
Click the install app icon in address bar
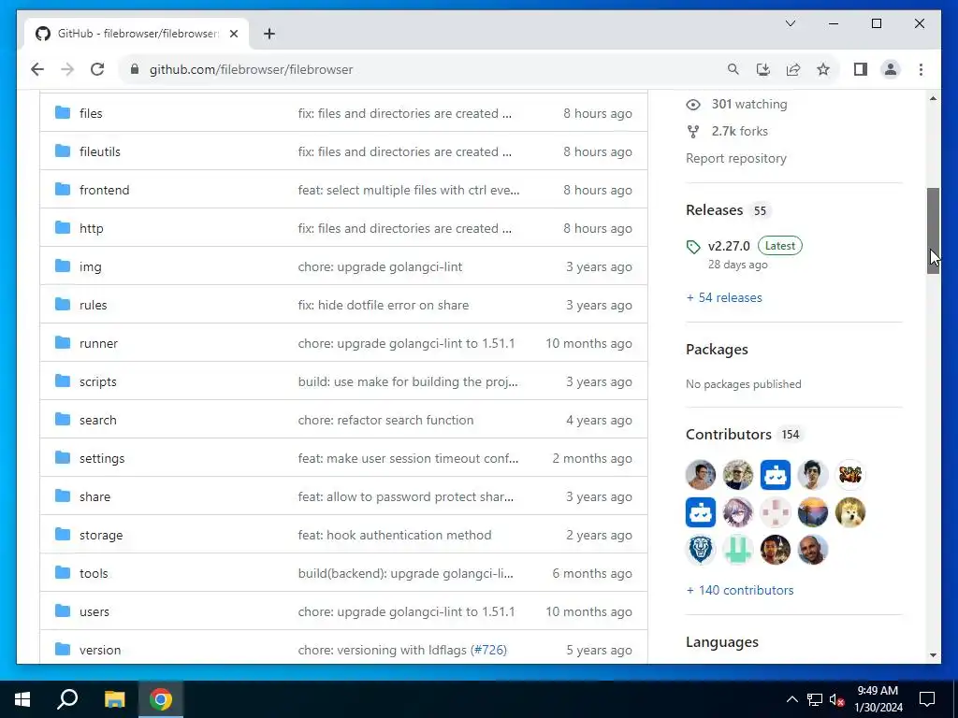click(x=763, y=69)
